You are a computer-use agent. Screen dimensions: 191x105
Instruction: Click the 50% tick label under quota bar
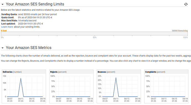(x=94, y=37)
